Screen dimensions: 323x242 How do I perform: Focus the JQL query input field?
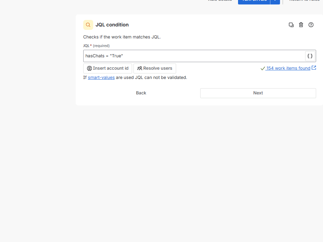193,56
